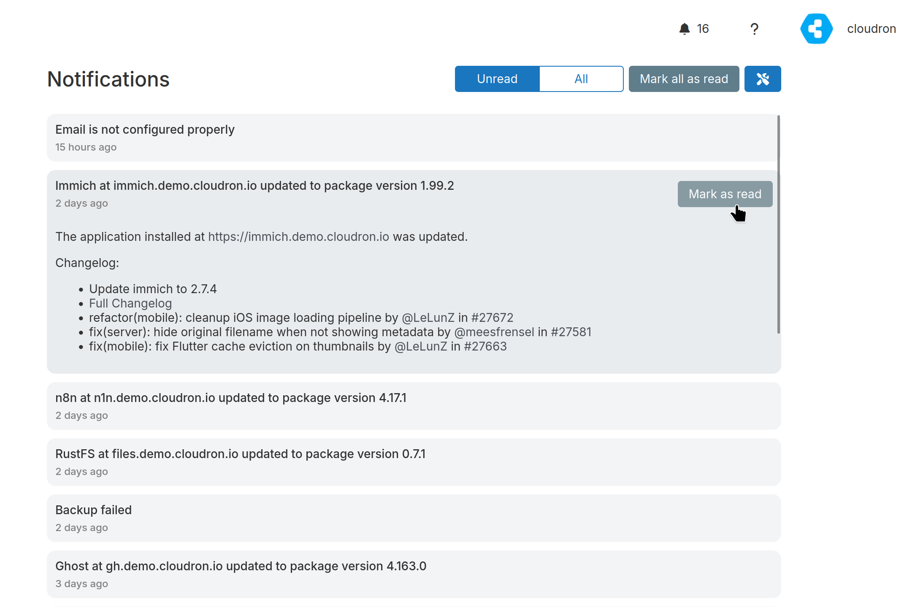Open the cloudron user profile menu

pyautogui.click(x=871, y=29)
